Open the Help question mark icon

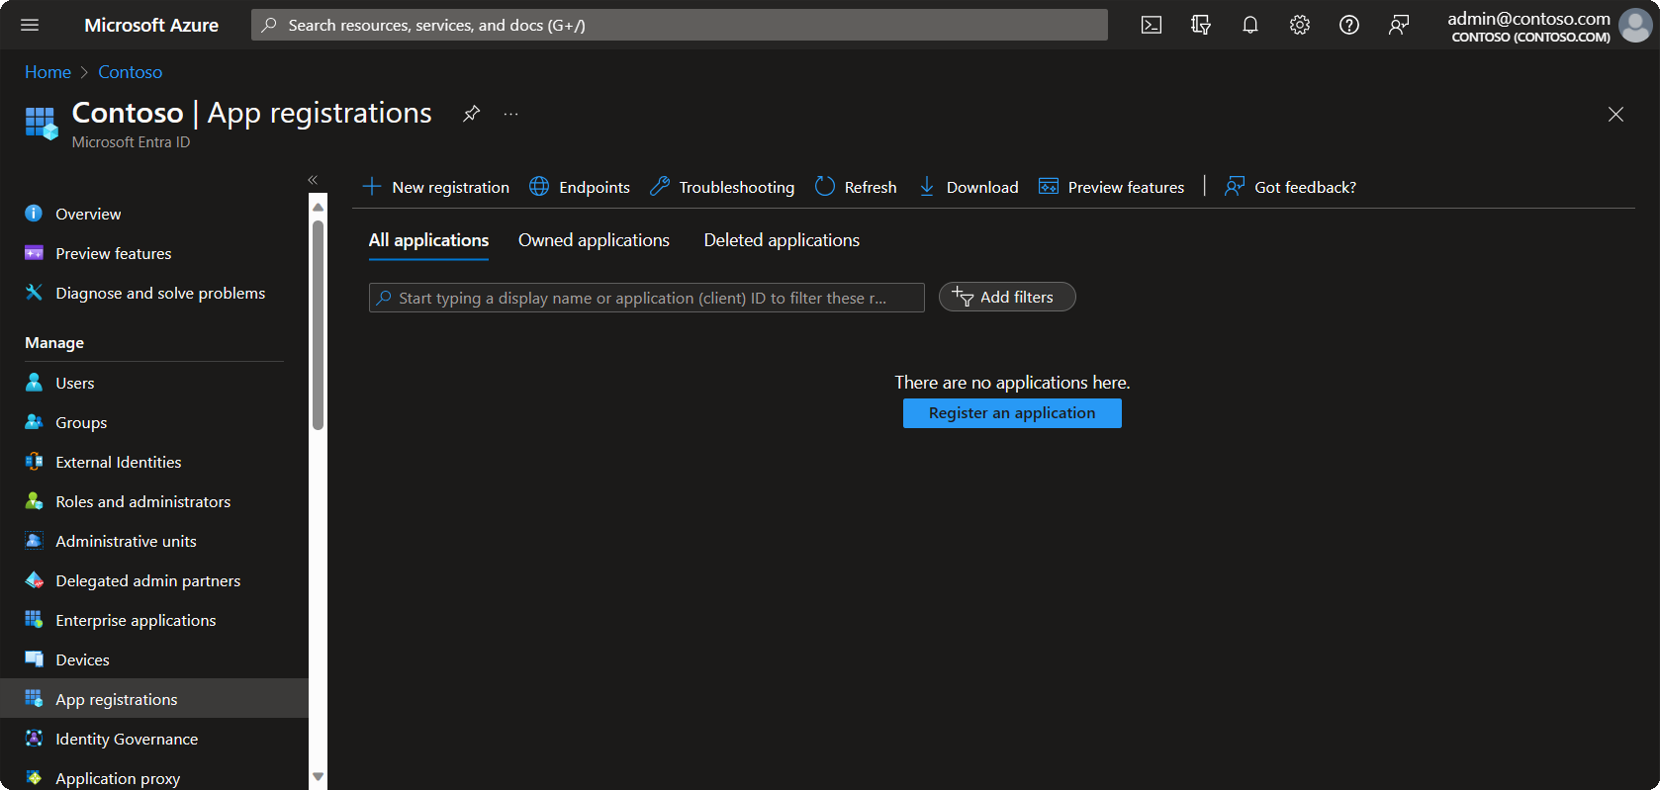(1349, 25)
